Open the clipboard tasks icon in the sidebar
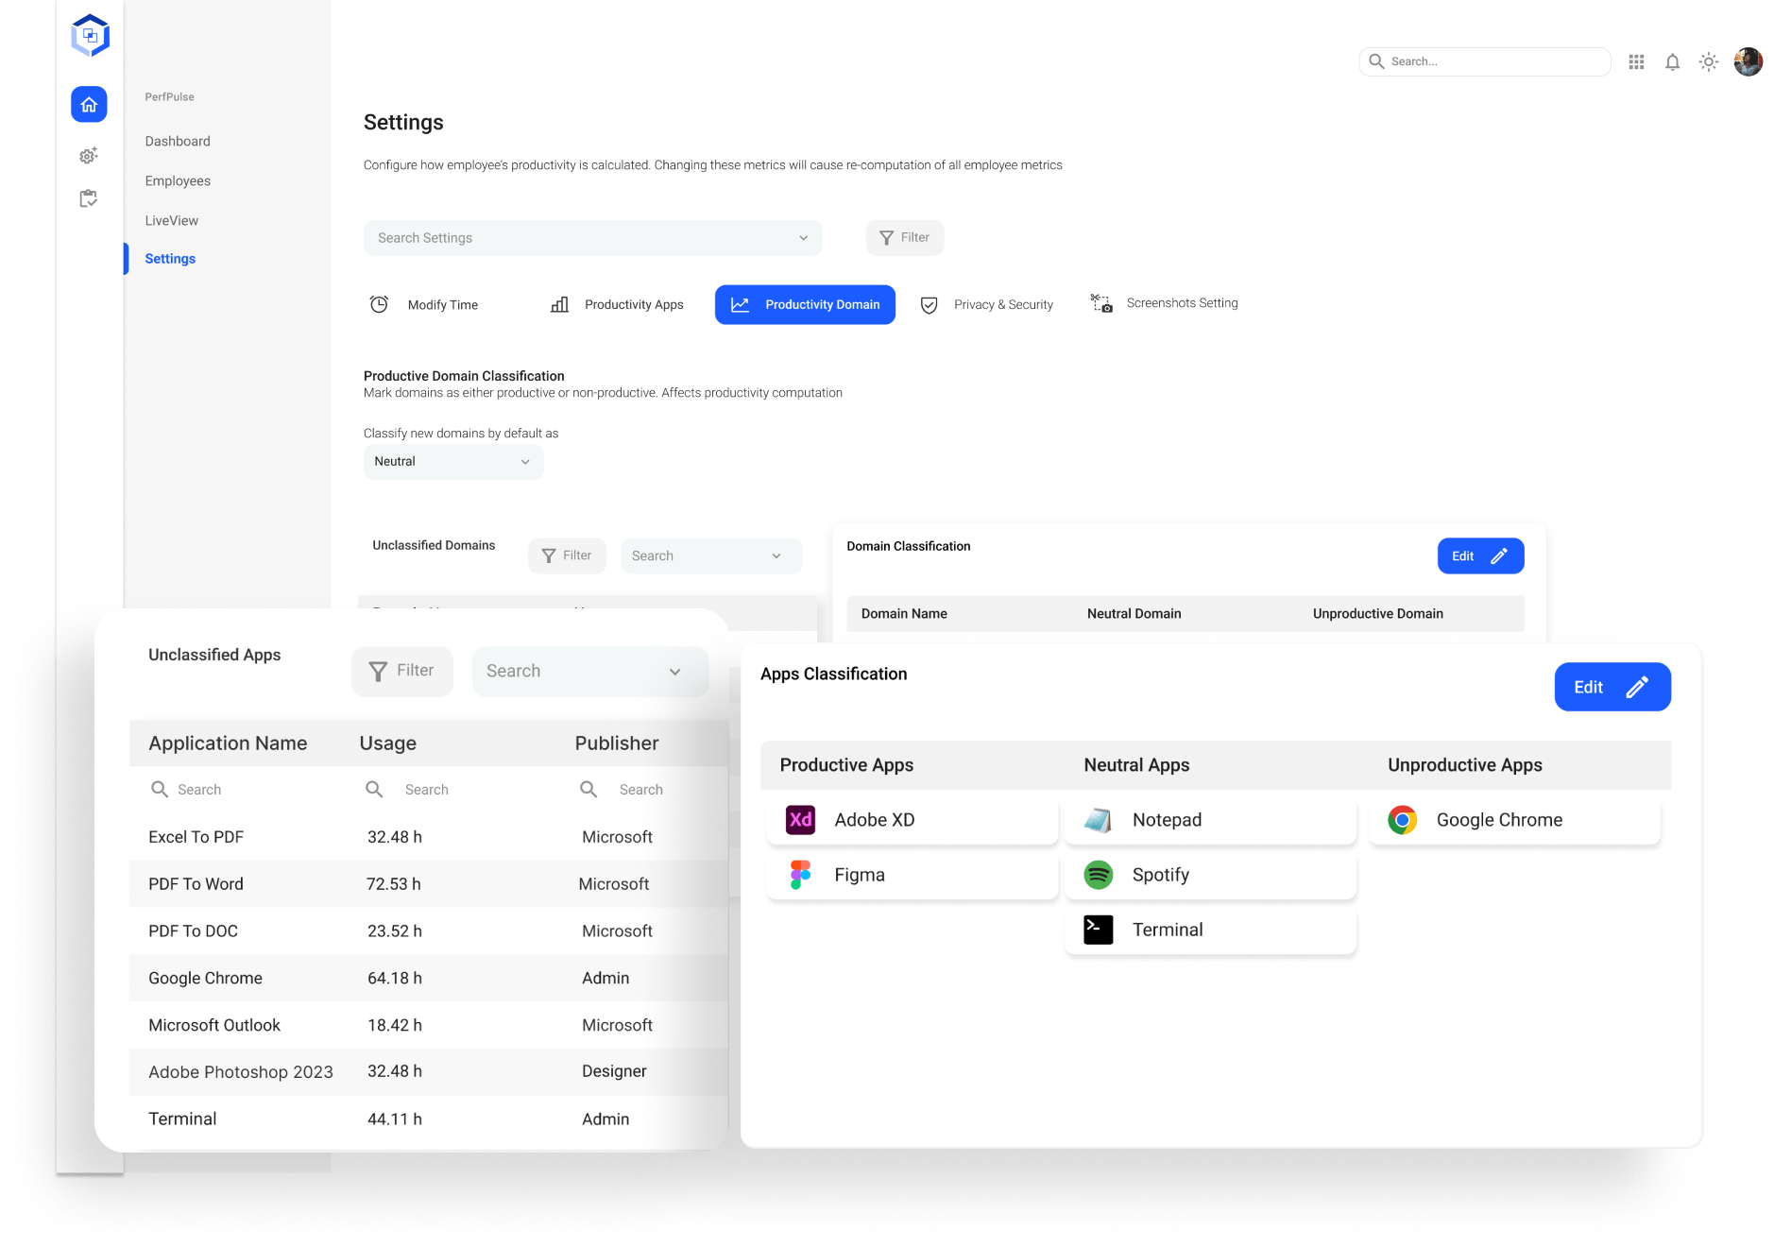The width and height of the screenshot is (1791, 1247). point(89,198)
